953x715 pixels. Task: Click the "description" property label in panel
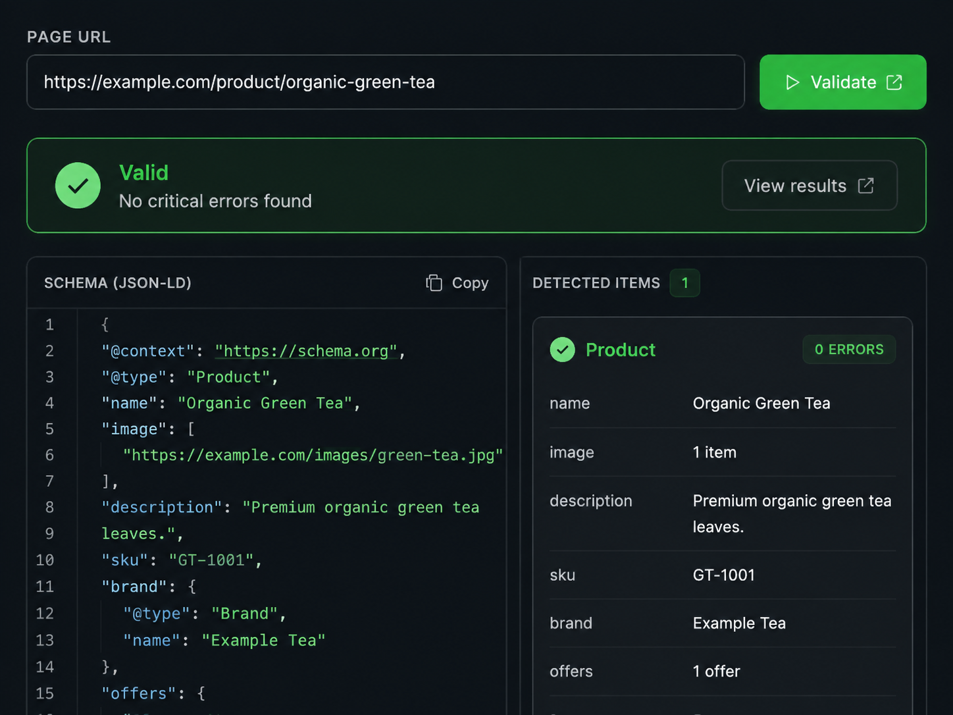point(591,501)
